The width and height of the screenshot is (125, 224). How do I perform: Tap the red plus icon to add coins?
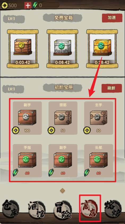(28, 5)
